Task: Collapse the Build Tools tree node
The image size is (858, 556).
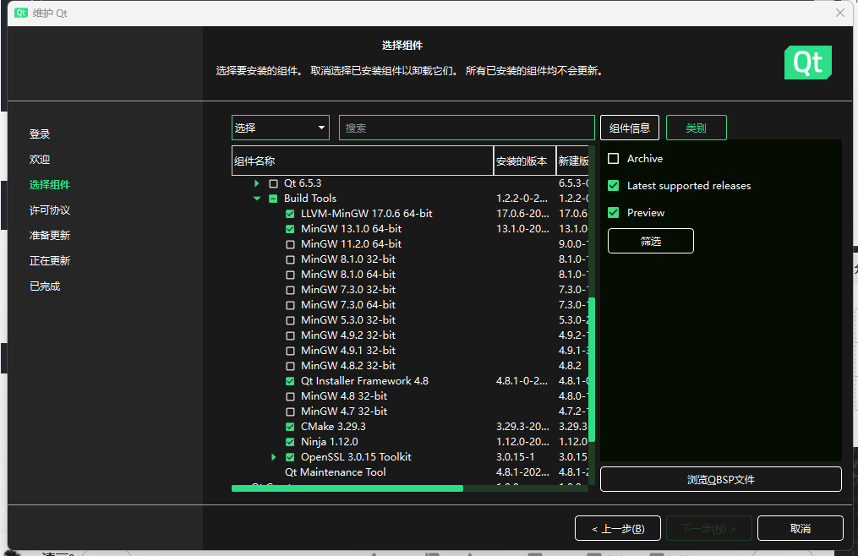Action: click(257, 199)
